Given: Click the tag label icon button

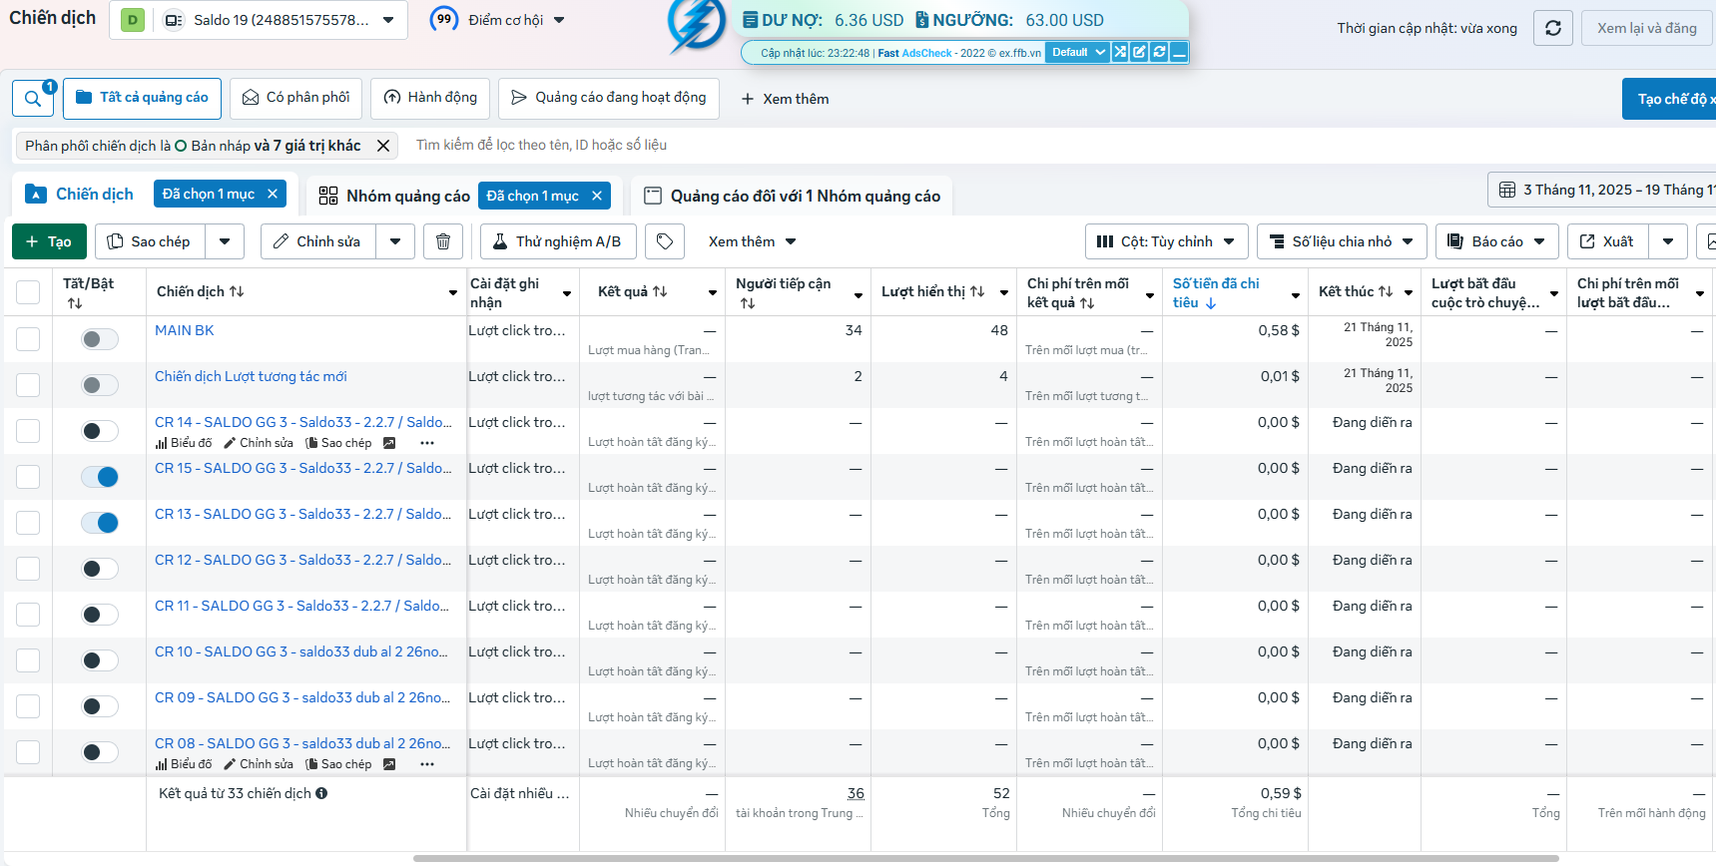Looking at the screenshot, I should [665, 241].
